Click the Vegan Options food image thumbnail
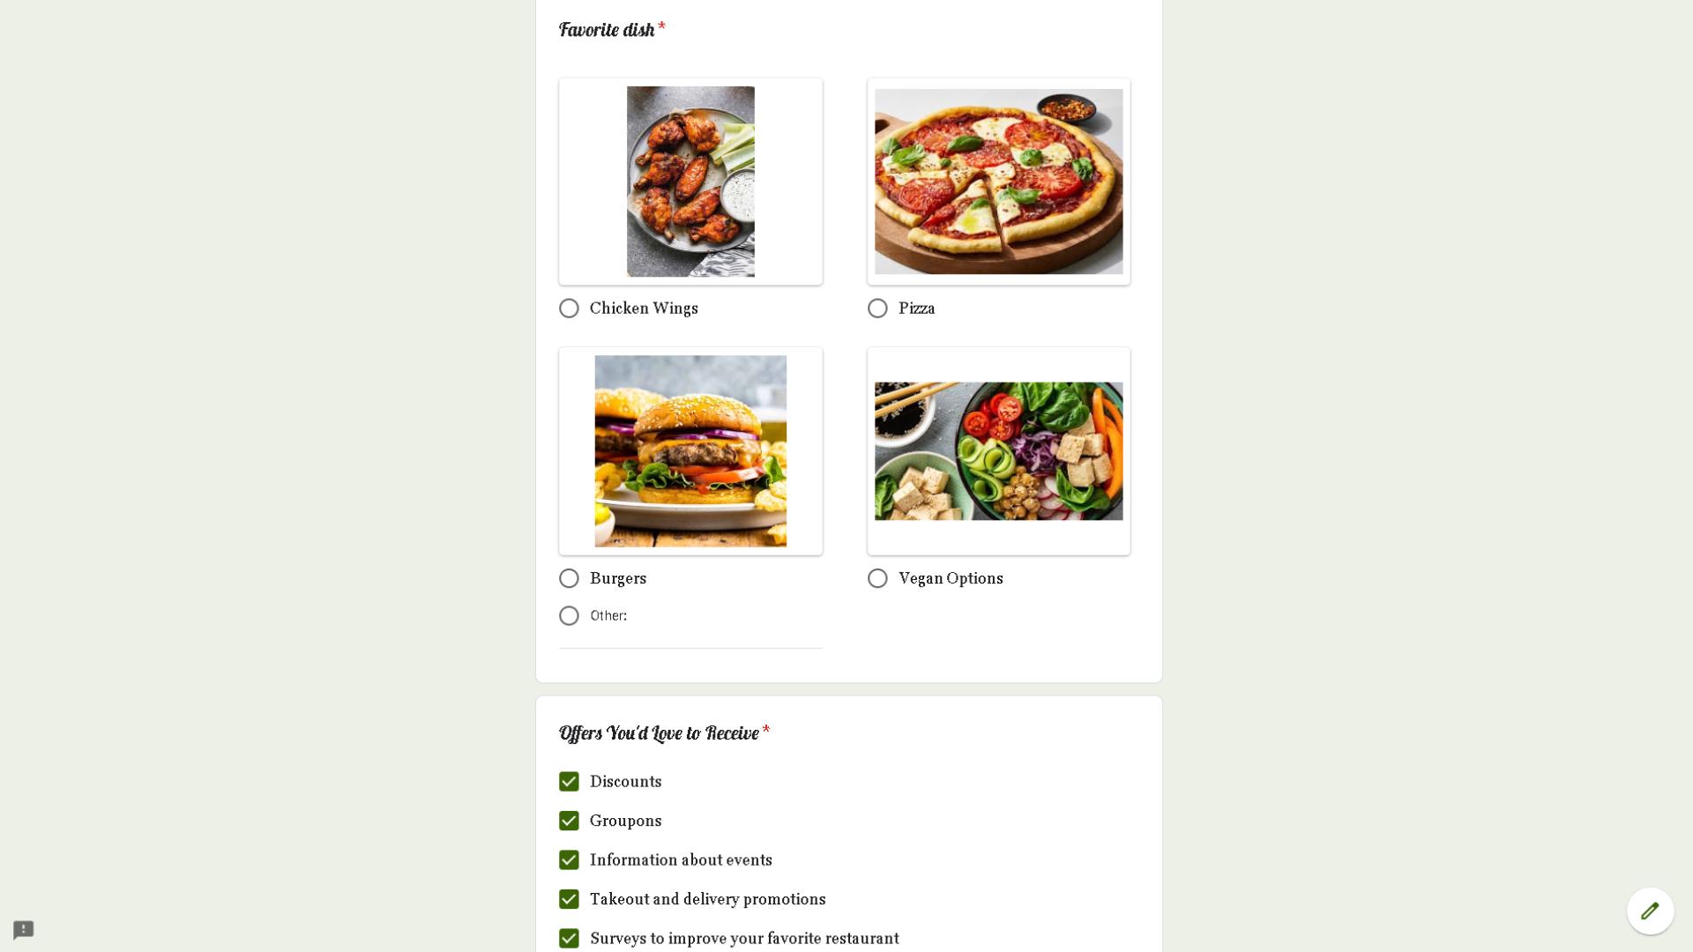This screenshot has height=952, width=1693. (x=997, y=450)
